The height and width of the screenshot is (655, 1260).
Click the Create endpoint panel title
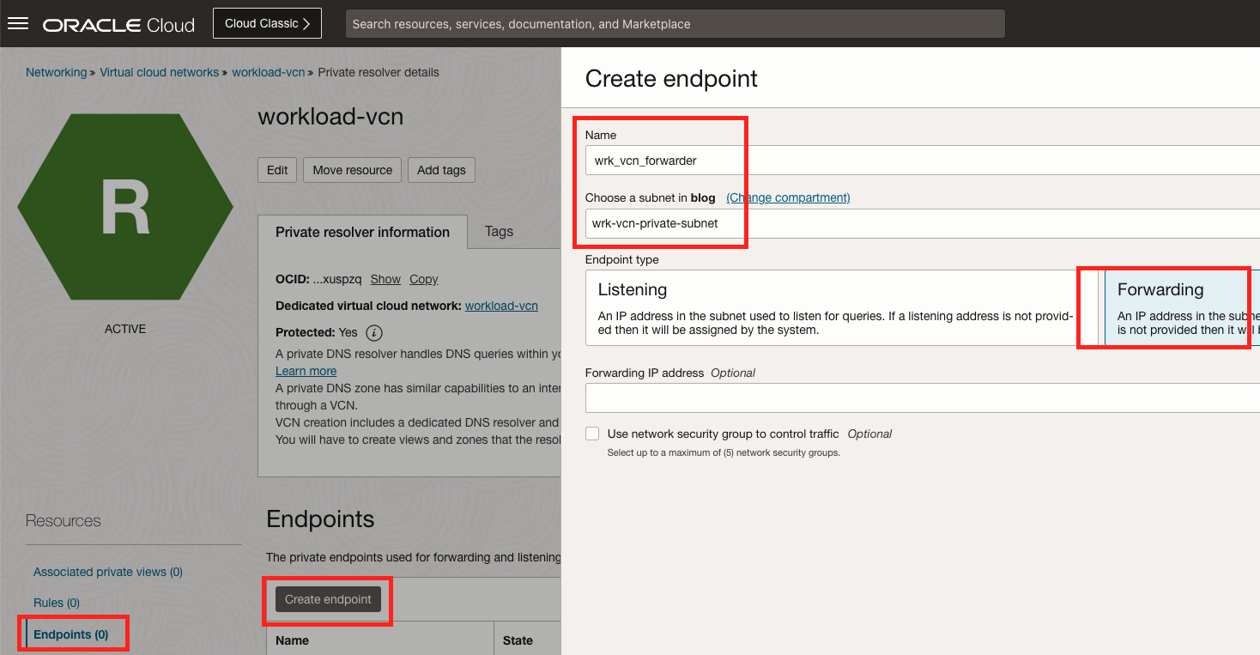[671, 79]
